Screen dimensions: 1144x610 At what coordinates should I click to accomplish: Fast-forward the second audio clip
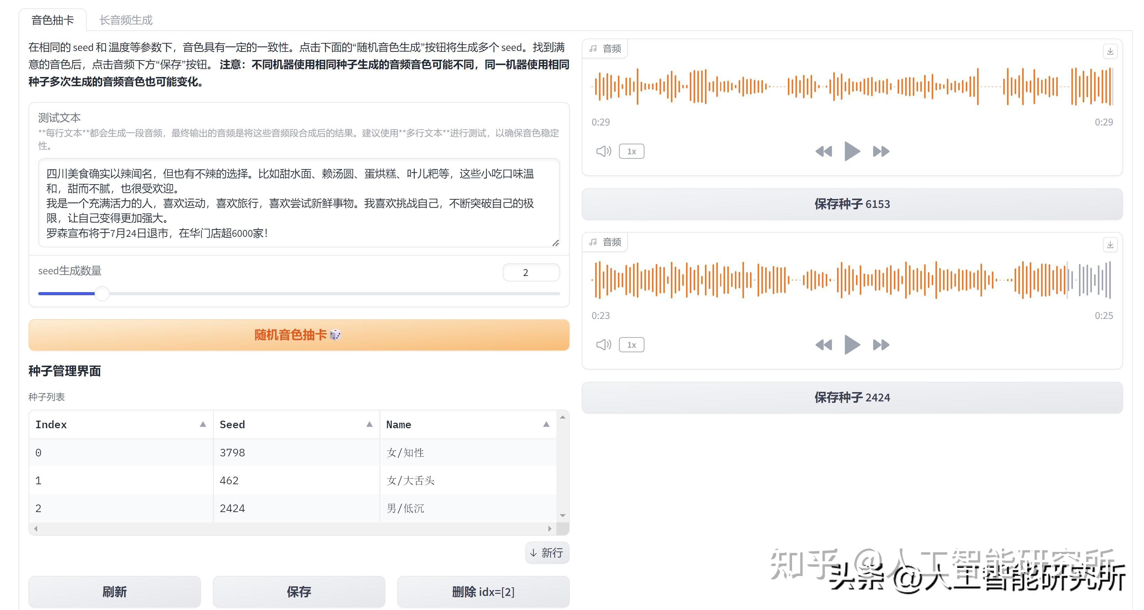point(881,344)
